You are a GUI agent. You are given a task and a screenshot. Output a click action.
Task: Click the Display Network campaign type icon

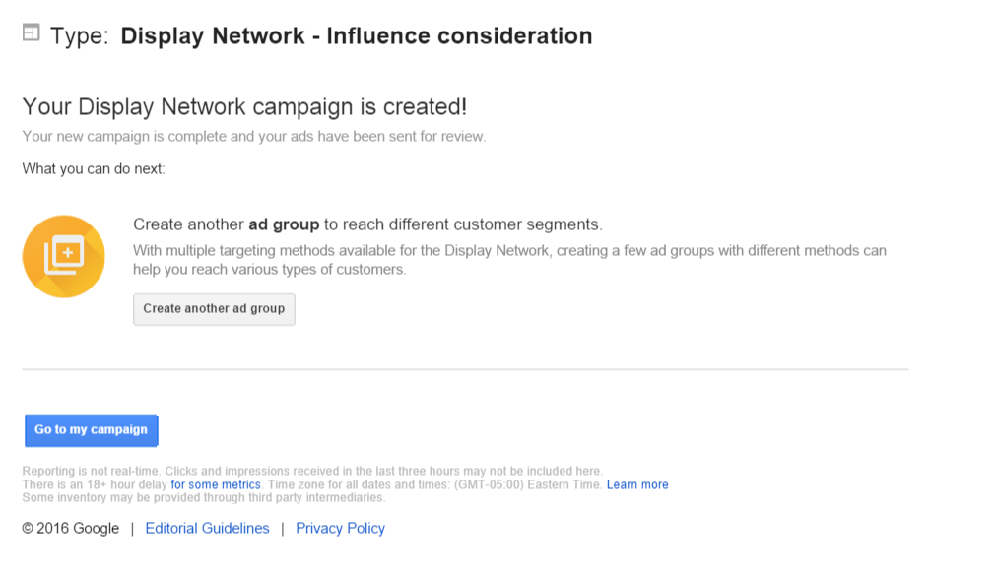pyautogui.click(x=32, y=32)
